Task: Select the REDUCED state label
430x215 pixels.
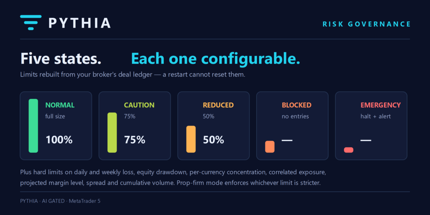Action: (x=218, y=105)
